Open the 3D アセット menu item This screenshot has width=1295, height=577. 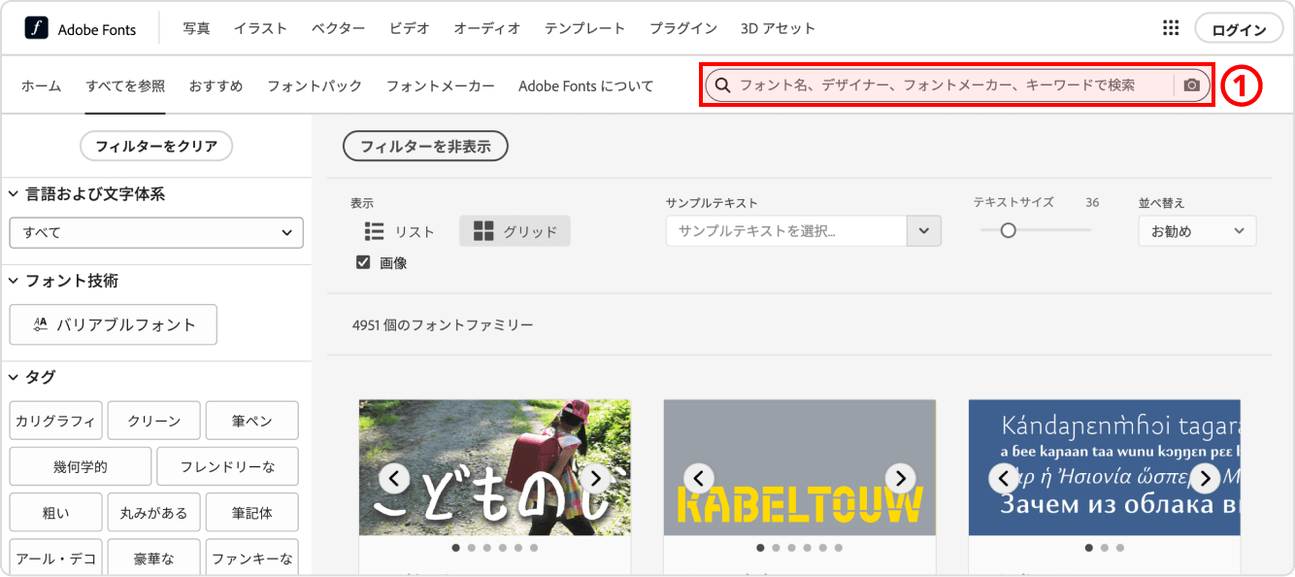coord(778,28)
